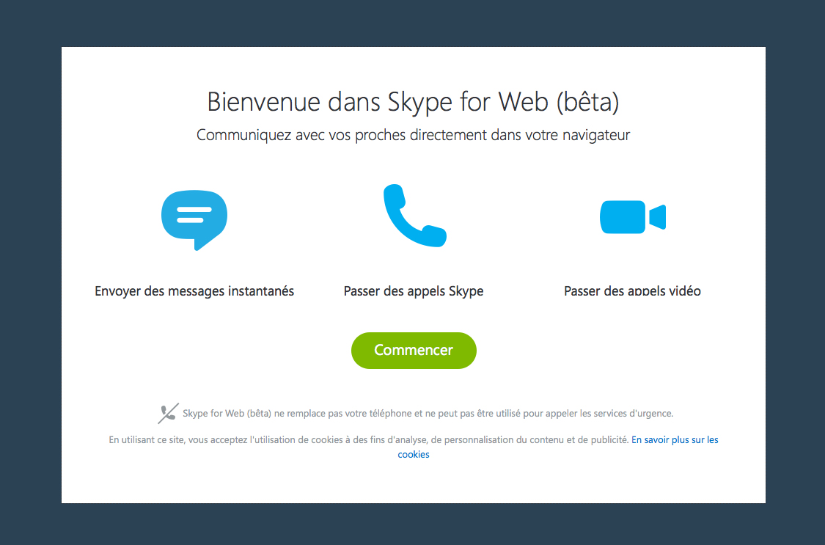Click the "Bienvenue dans Skype for Web" heading
The height and width of the screenshot is (545, 825).
[x=378, y=102]
